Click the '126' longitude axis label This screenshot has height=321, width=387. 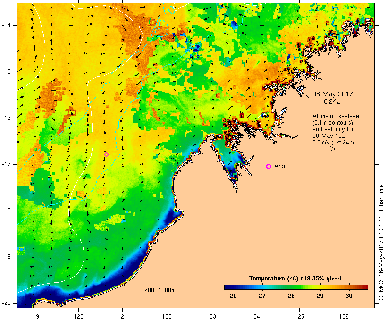coord(344,316)
